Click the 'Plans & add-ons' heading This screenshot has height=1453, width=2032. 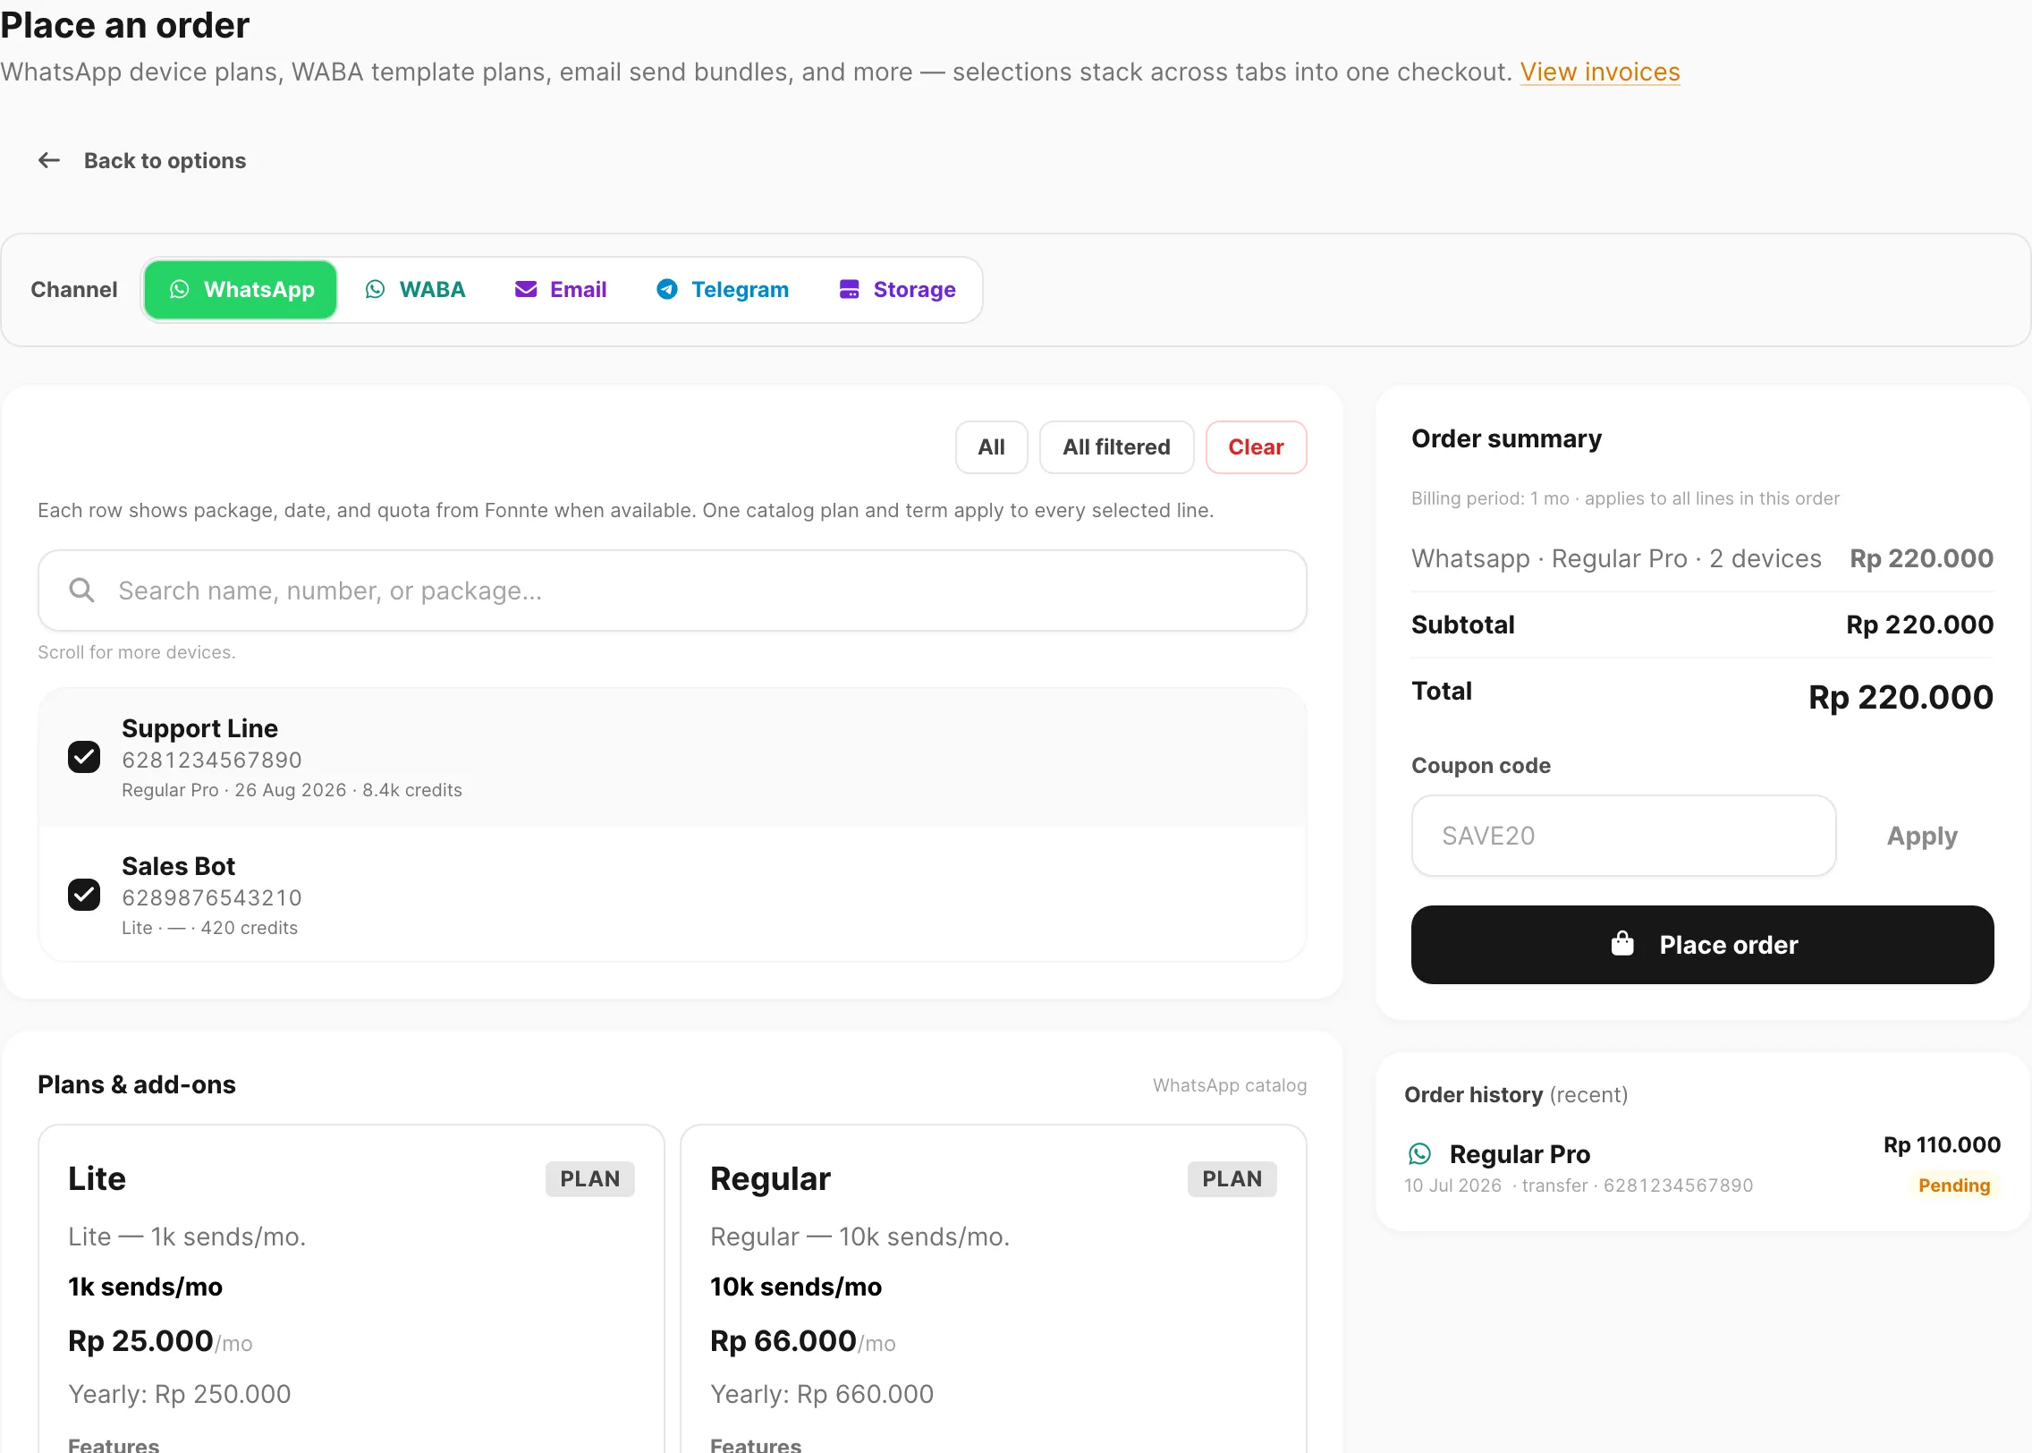(x=137, y=1084)
